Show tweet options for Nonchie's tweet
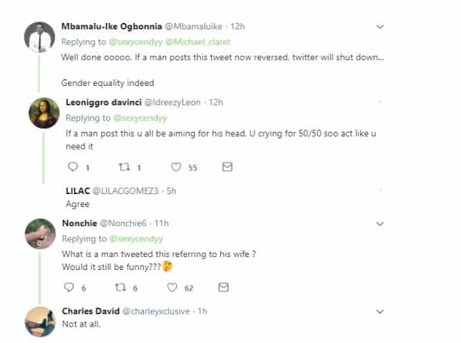 pyautogui.click(x=380, y=223)
